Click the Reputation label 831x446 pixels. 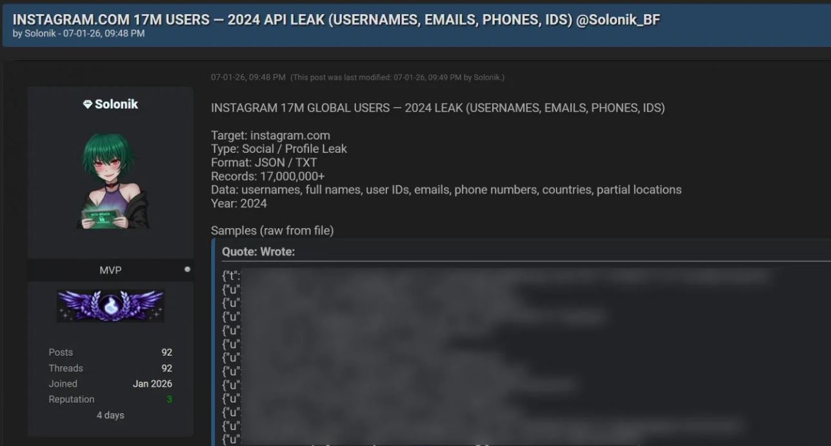pyautogui.click(x=72, y=400)
